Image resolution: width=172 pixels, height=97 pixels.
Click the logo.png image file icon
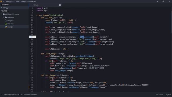(6, 24)
